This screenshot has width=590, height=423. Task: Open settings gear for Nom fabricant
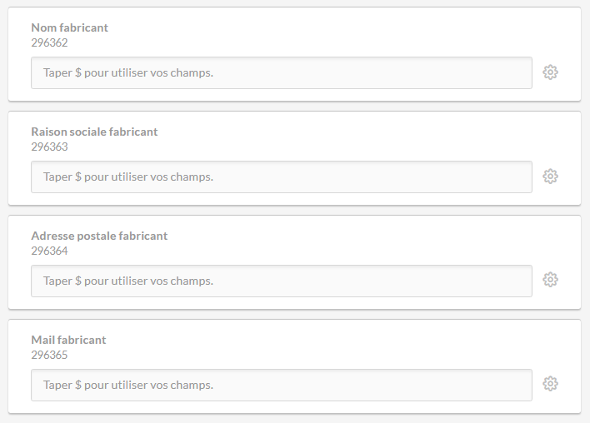tap(550, 72)
